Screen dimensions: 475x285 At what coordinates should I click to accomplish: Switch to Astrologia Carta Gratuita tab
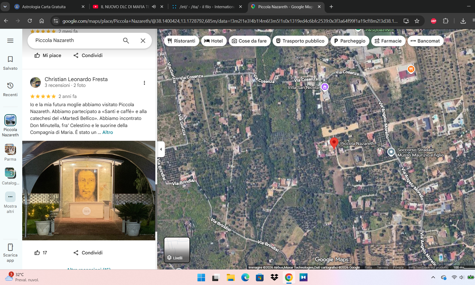tap(49, 7)
